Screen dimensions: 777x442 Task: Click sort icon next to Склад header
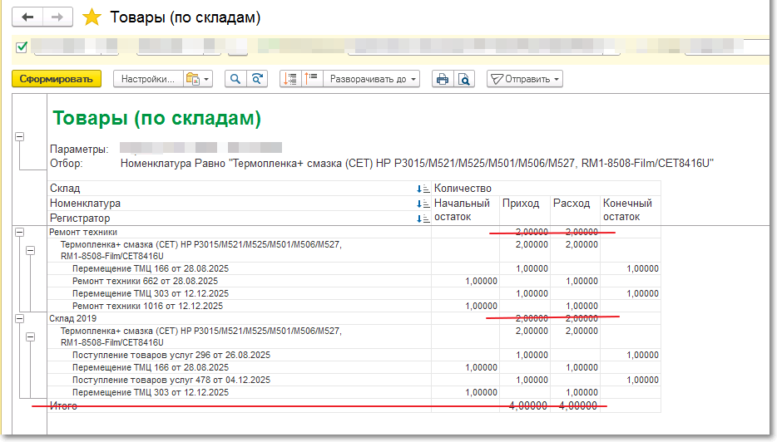click(x=422, y=189)
